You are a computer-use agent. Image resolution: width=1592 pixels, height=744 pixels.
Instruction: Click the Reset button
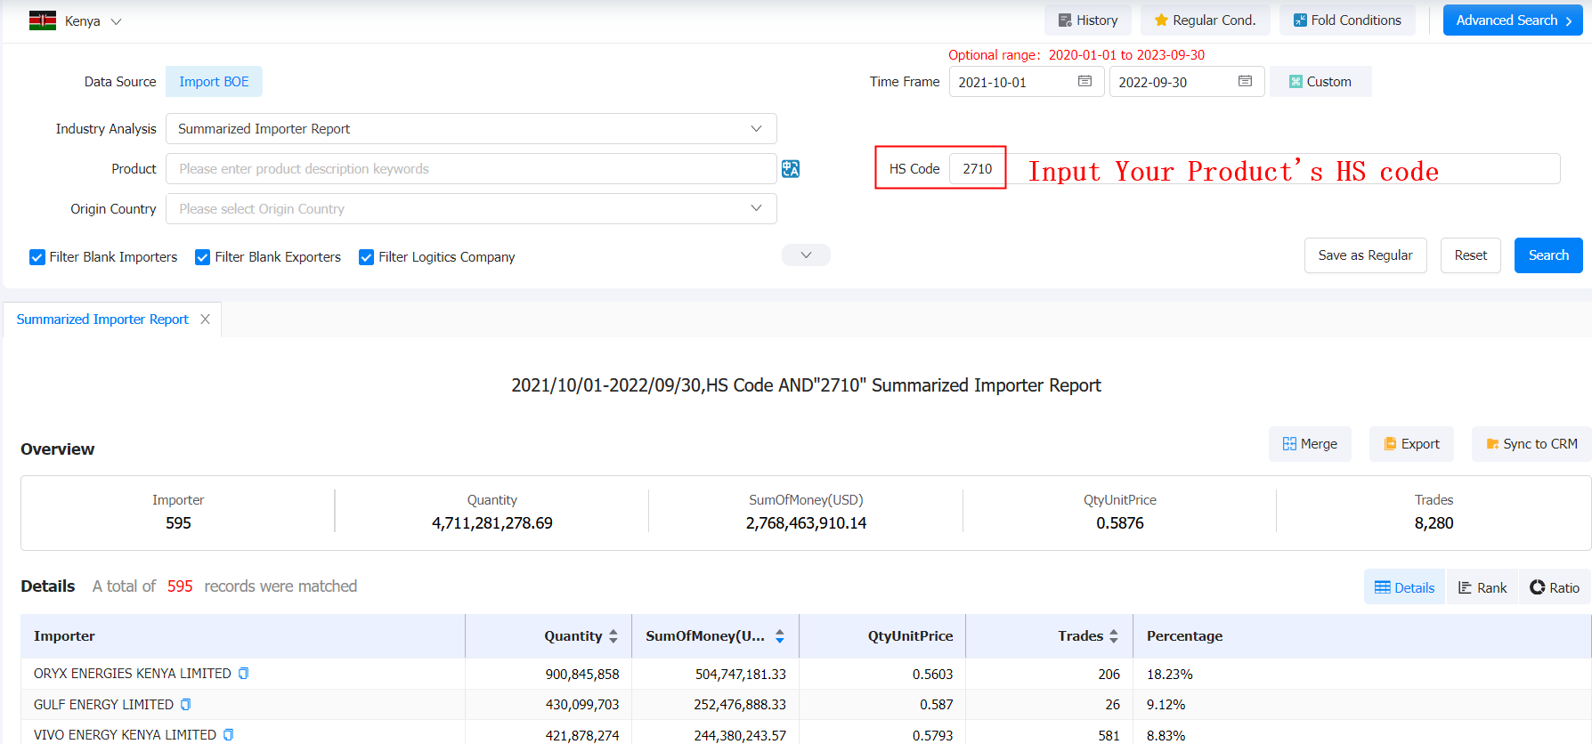pos(1471,255)
